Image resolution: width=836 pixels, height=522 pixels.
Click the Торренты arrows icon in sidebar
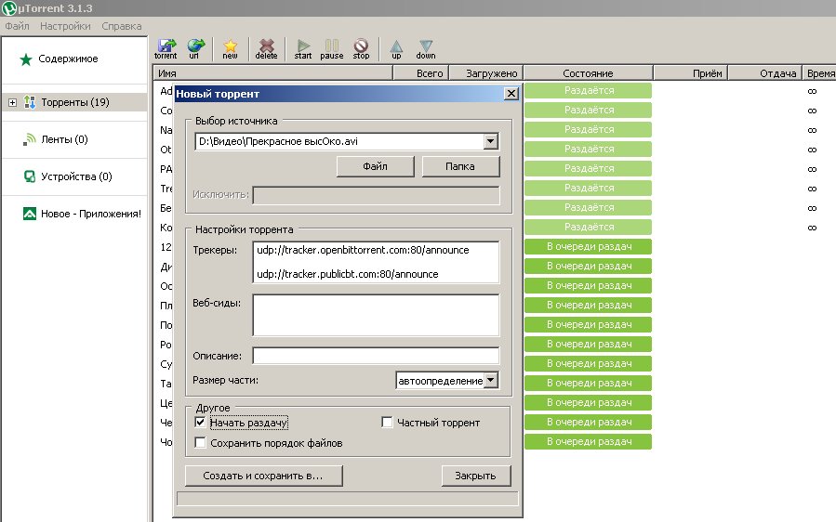tap(30, 102)
